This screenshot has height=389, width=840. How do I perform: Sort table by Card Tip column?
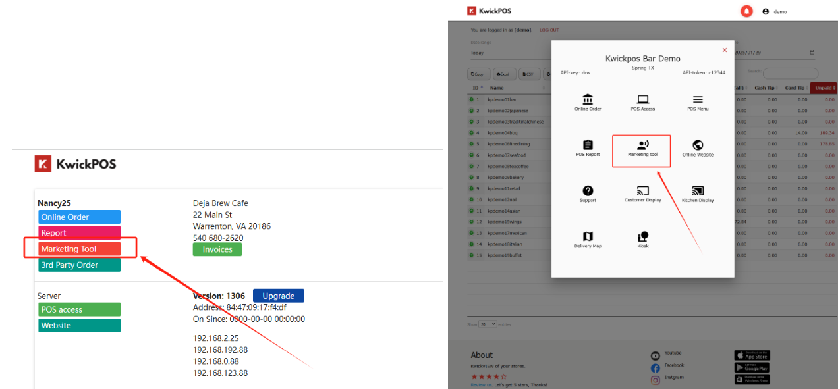(x=795, y=88)
